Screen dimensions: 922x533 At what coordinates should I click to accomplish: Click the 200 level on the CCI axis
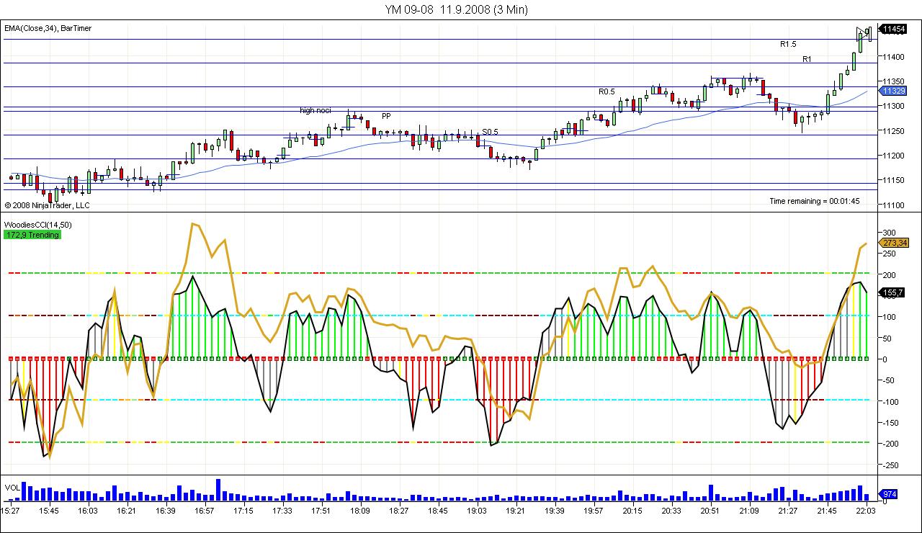pos(889,275)
